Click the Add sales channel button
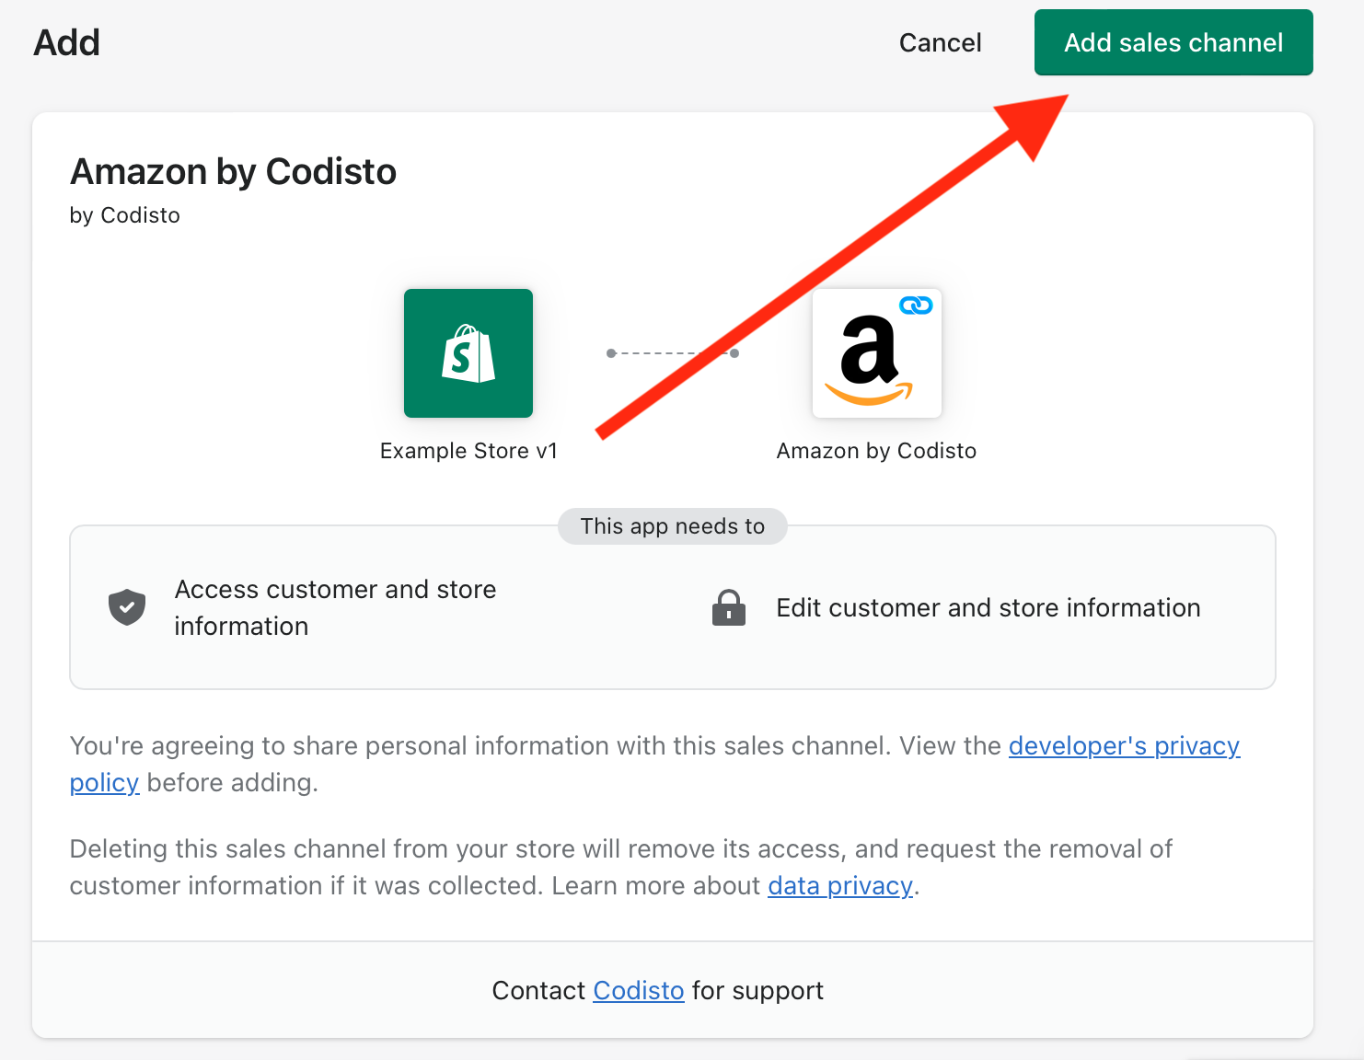 (x=1173, y=42)
